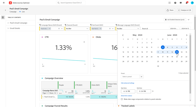Image resolution: width=196 pixels, height=107 pixels.
Task: Click the Channel (Event) filter icon
Action: (66, 25)
